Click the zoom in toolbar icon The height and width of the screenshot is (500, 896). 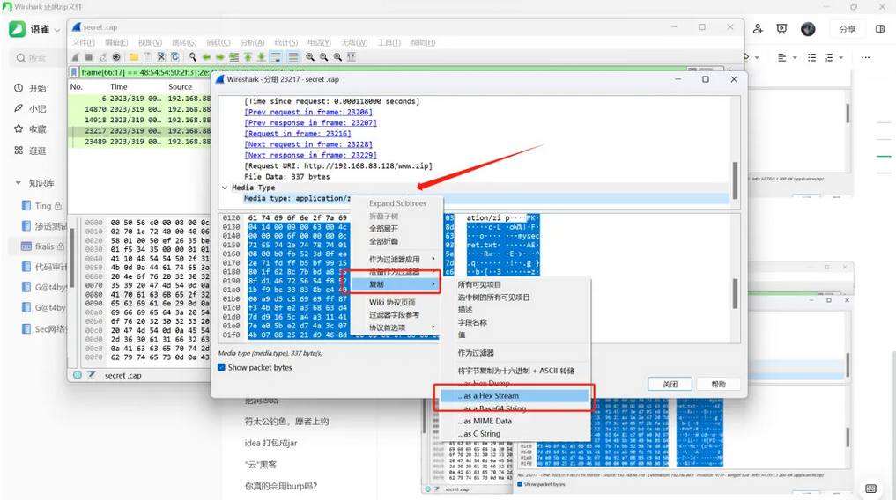[310, 57]
